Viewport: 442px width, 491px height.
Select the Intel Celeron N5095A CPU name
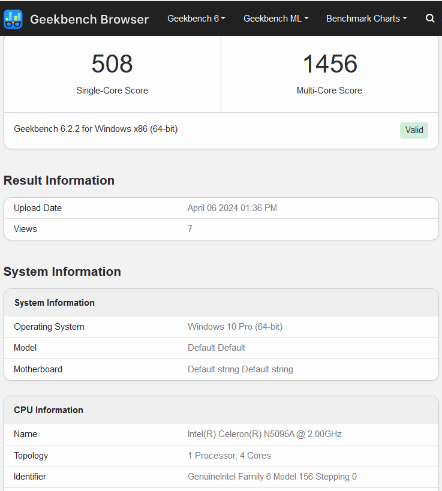coord(264,434)
